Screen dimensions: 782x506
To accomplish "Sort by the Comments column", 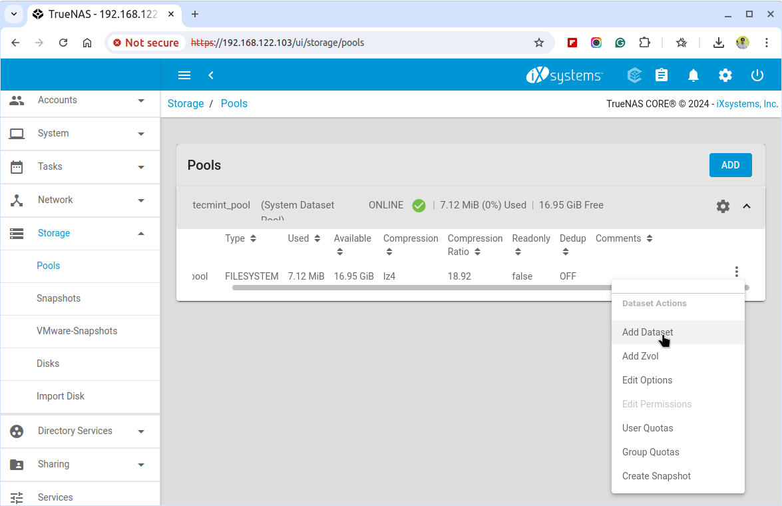I will click(624, 238).
